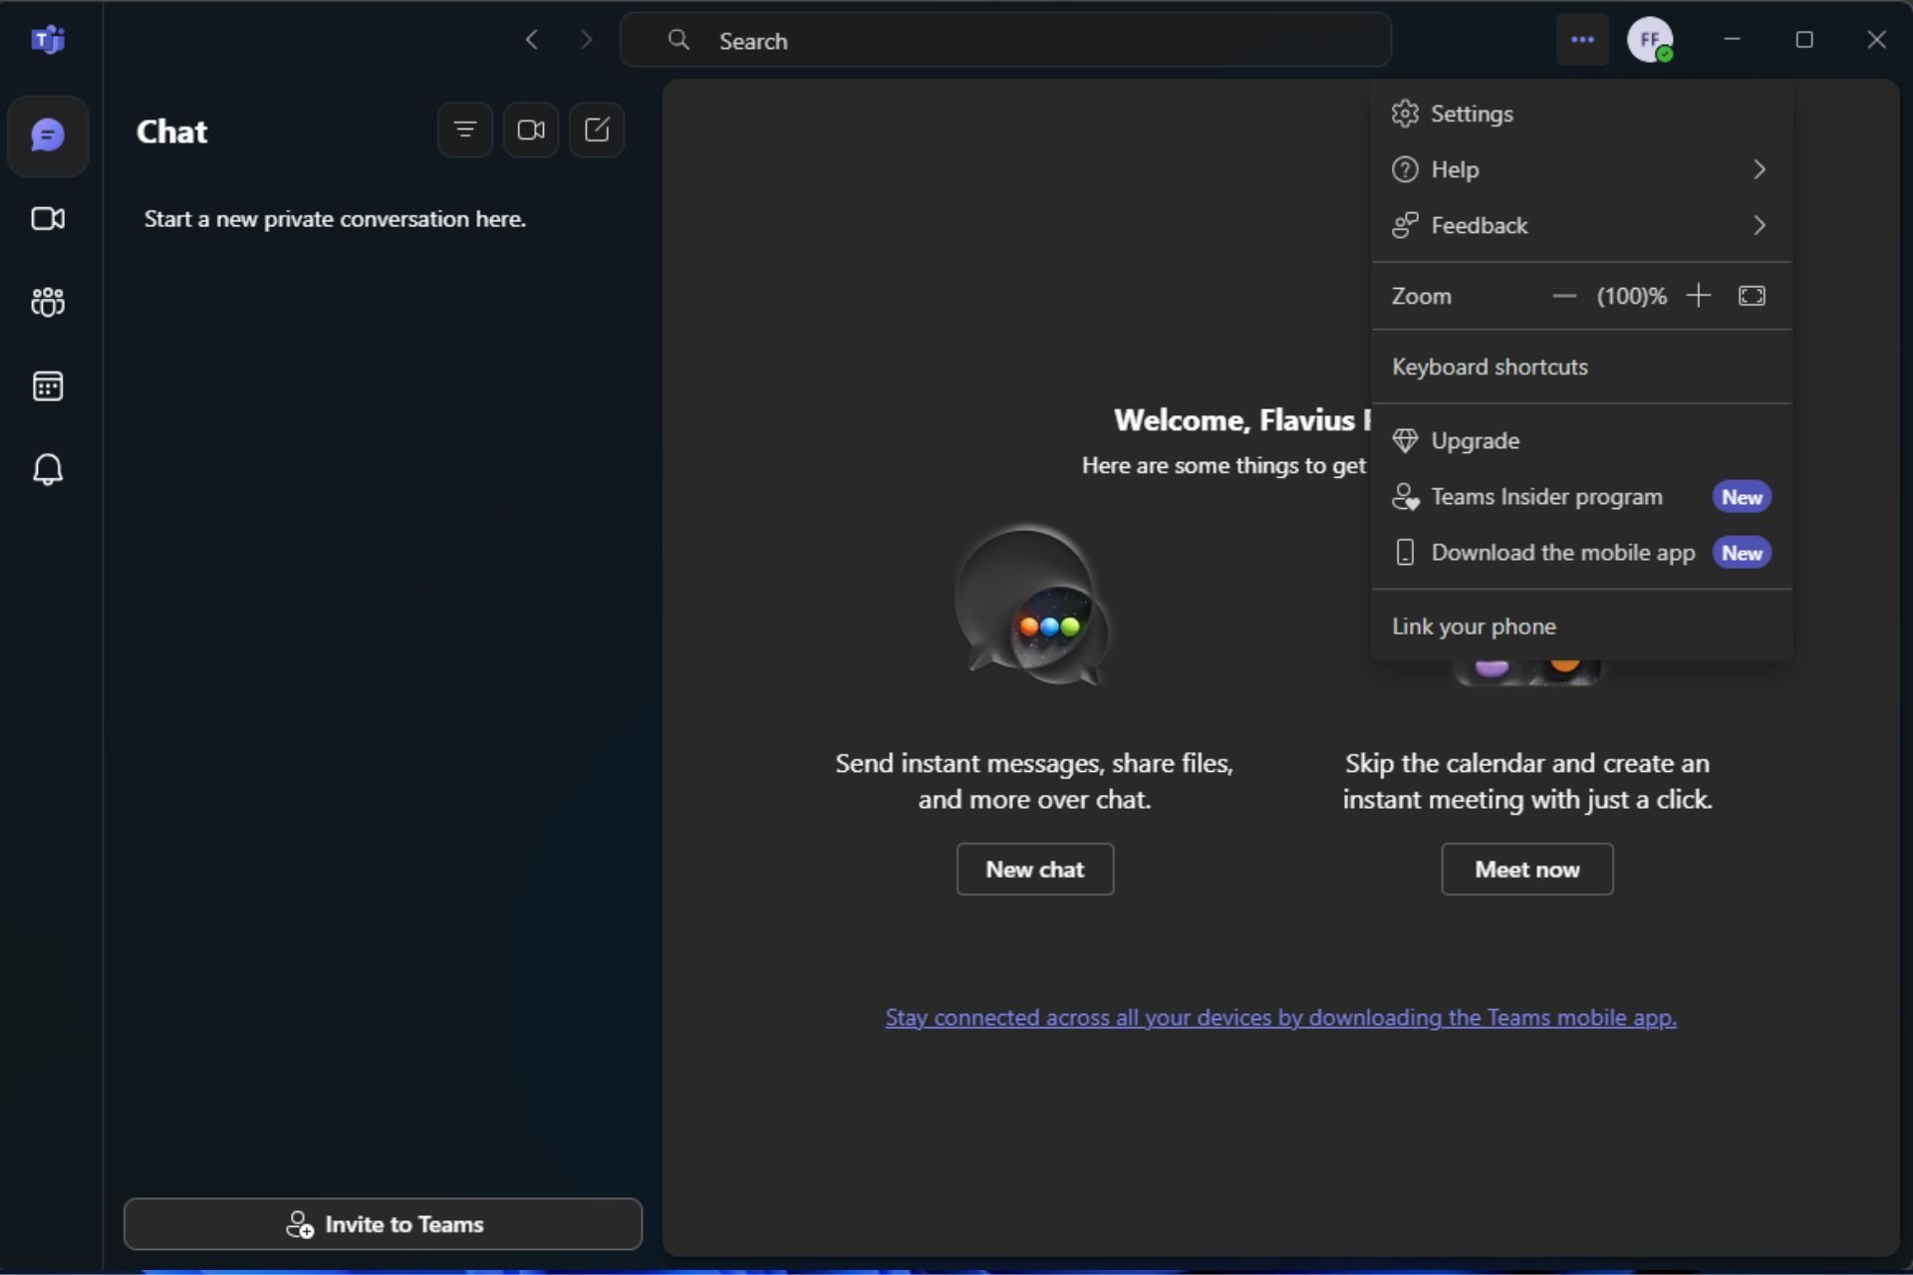1913x1275 pixels.
Task: Click the Notifications bell icon in sidebar
Action: coord(49,469)
